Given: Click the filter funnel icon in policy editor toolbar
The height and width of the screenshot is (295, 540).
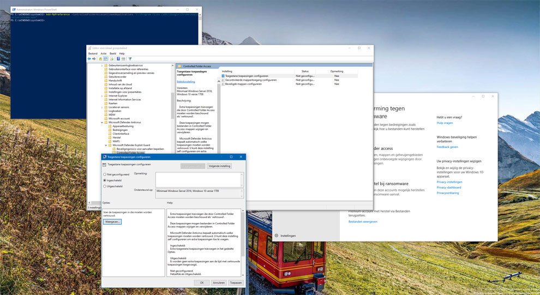Looking at the screenshot, I should point(130,59).
